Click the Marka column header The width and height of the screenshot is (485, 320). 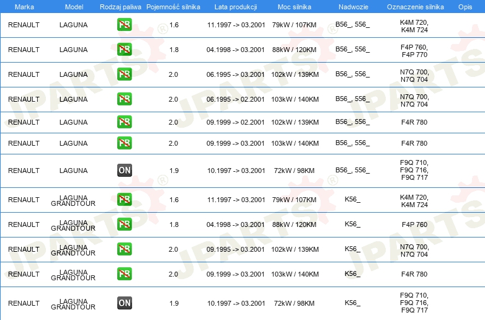click(x=24, y=7)
